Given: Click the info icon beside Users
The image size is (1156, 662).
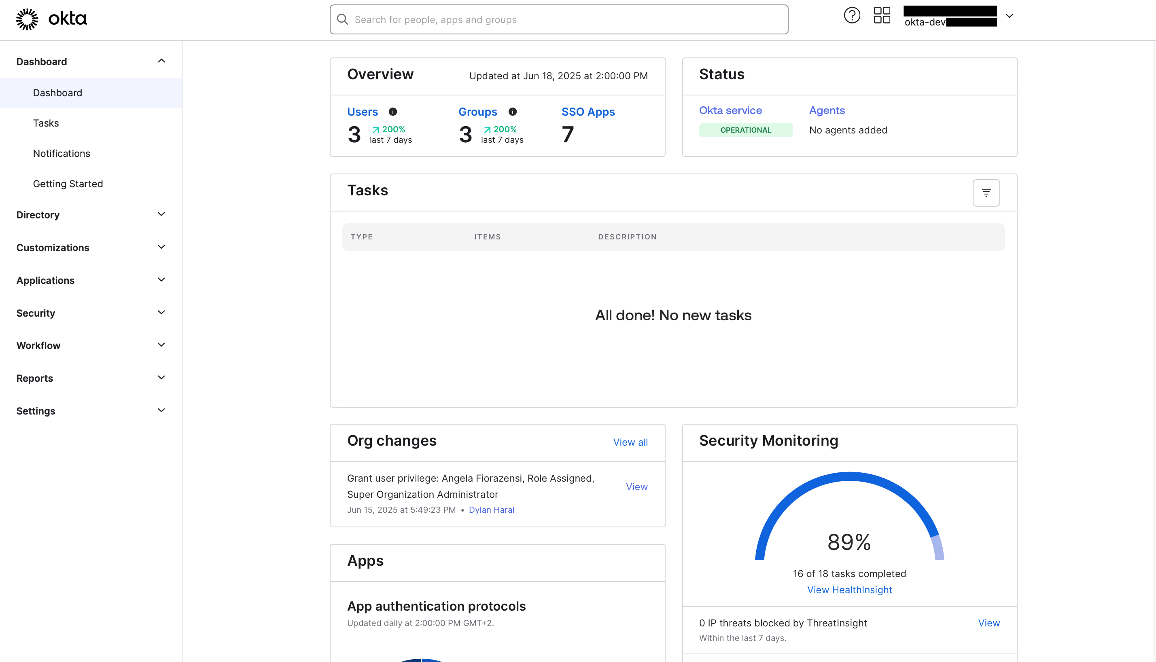Looking at the screenshot, I should 392,112.
